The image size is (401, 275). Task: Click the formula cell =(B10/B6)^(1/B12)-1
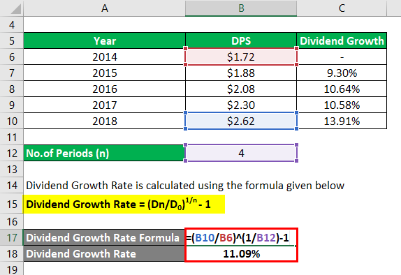pyautogui.click(x=241, y=238)
